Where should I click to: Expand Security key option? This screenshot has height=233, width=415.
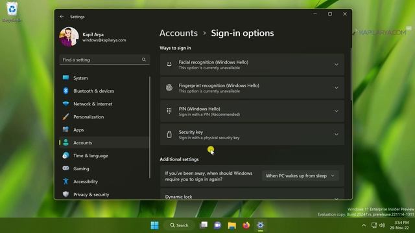252,134
